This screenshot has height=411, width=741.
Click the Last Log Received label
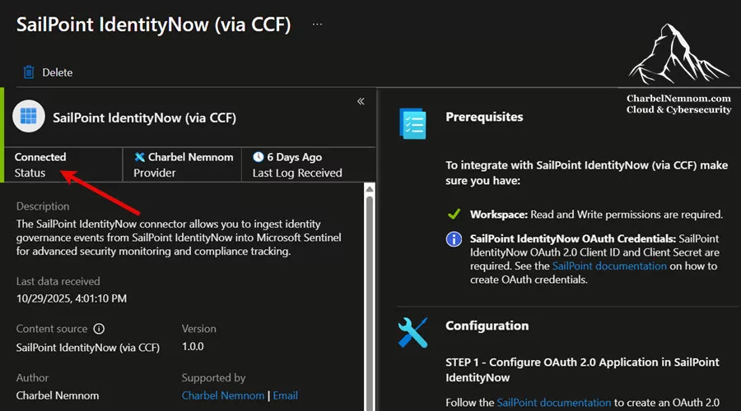[x=297, y=173]
